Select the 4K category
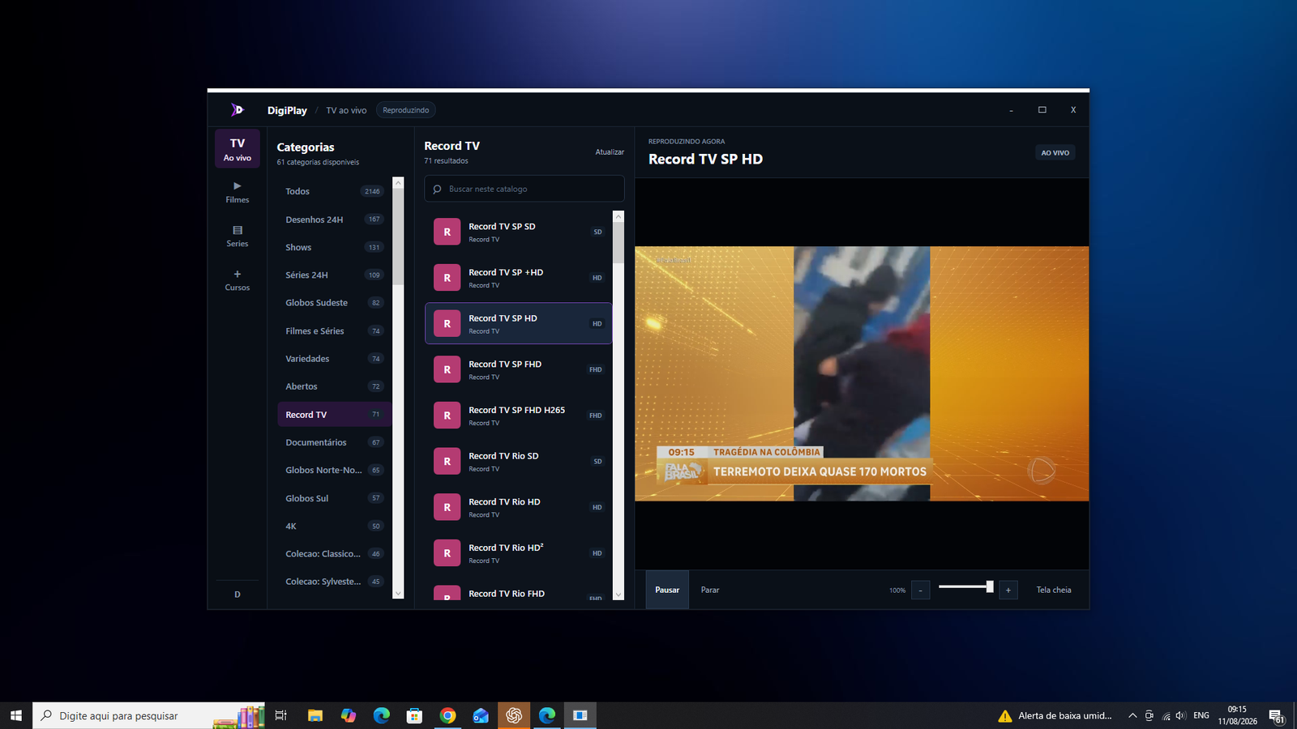Image resolution: width=1297 pixels, height=729 pixels. tap(334, 526)
